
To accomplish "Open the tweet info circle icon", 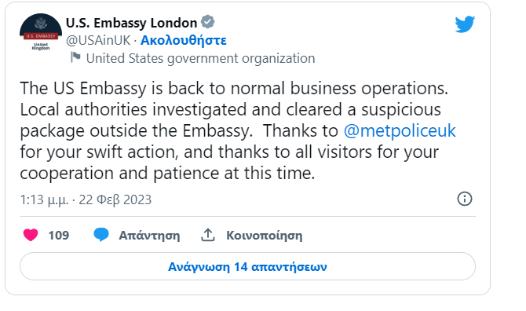I will pyautogui.click(x=465, y=199).
